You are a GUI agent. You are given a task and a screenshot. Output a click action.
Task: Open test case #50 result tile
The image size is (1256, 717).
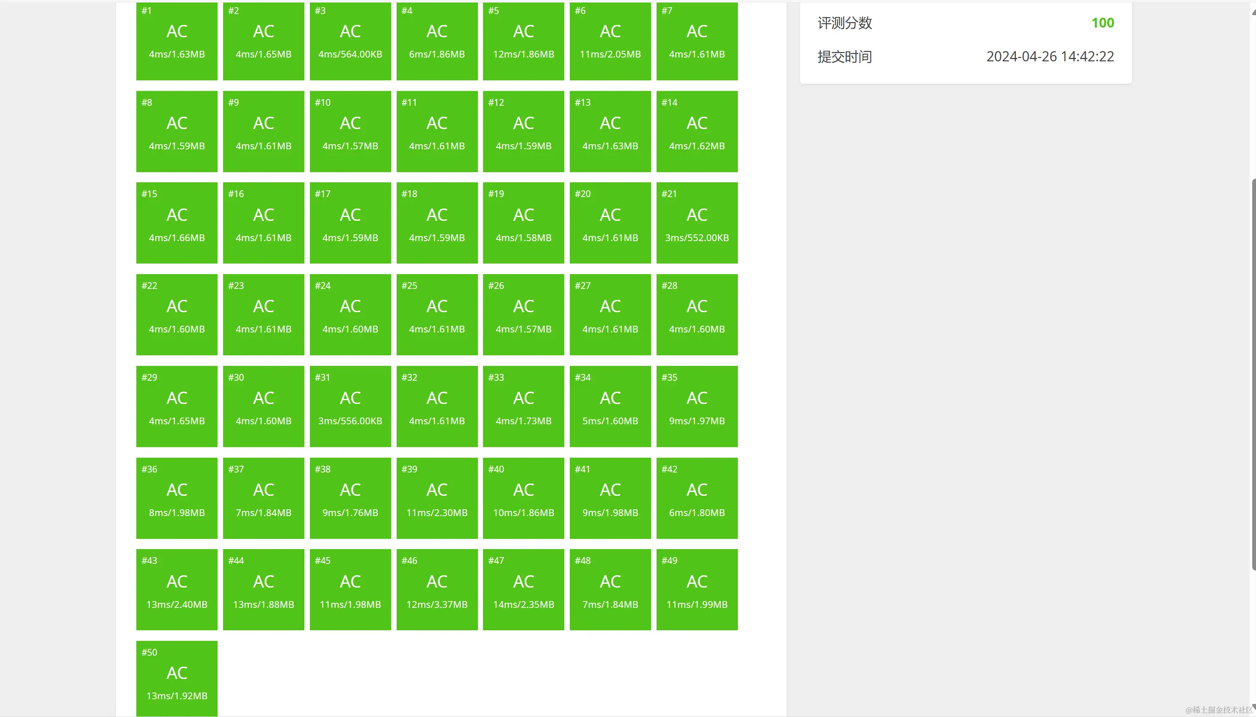pyautogui.click(x=177, y=678)
